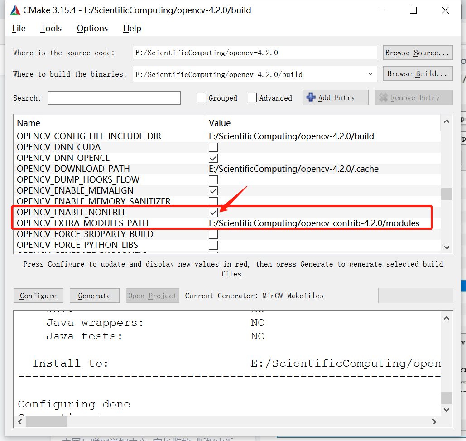
Task: Select the OPENCV_FORCE_PYTHON_LIBS entry name
Action: pos(77,245)
